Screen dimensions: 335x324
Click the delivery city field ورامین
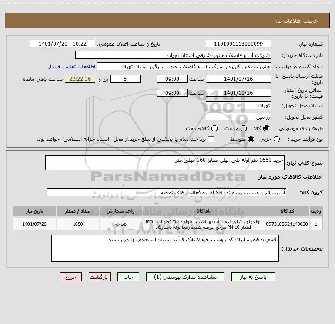pyautogui.click(x=238, y=117)
